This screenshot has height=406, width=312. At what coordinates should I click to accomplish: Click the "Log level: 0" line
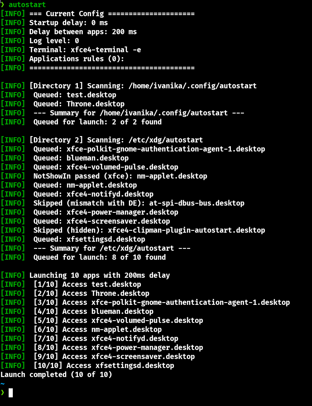tap(54, 41)
